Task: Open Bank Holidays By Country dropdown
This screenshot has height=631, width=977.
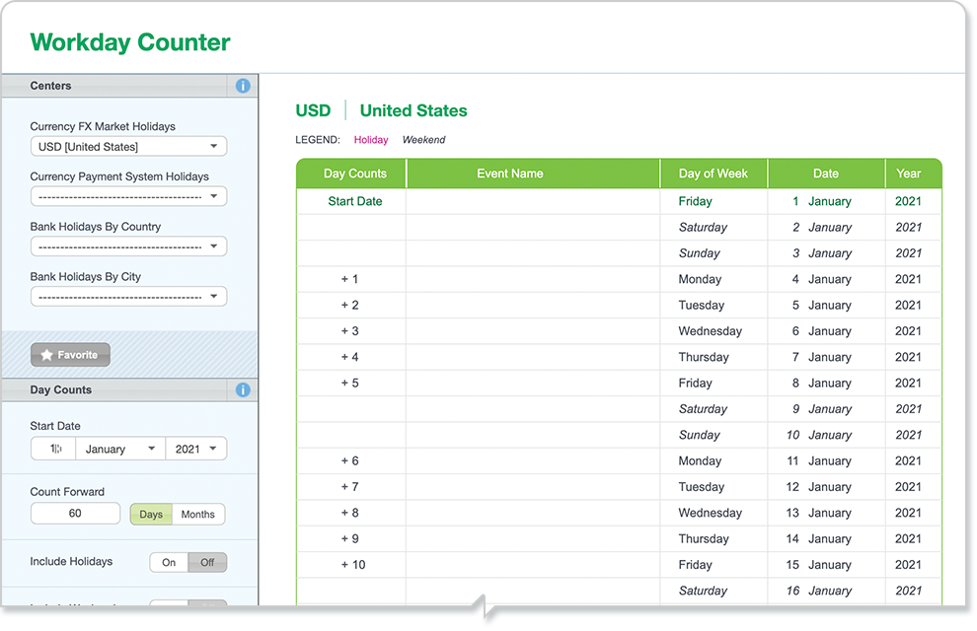Action: [128, 246]
